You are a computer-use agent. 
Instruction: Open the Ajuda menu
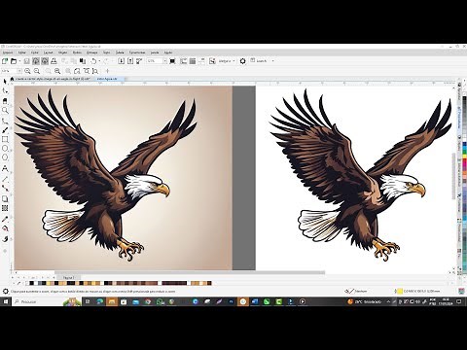point(168,52)
